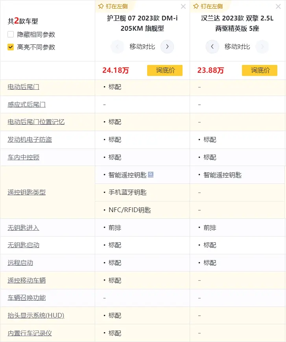
Task: Ask lowest price for 汉兰达
Action: tap(260, 70)
